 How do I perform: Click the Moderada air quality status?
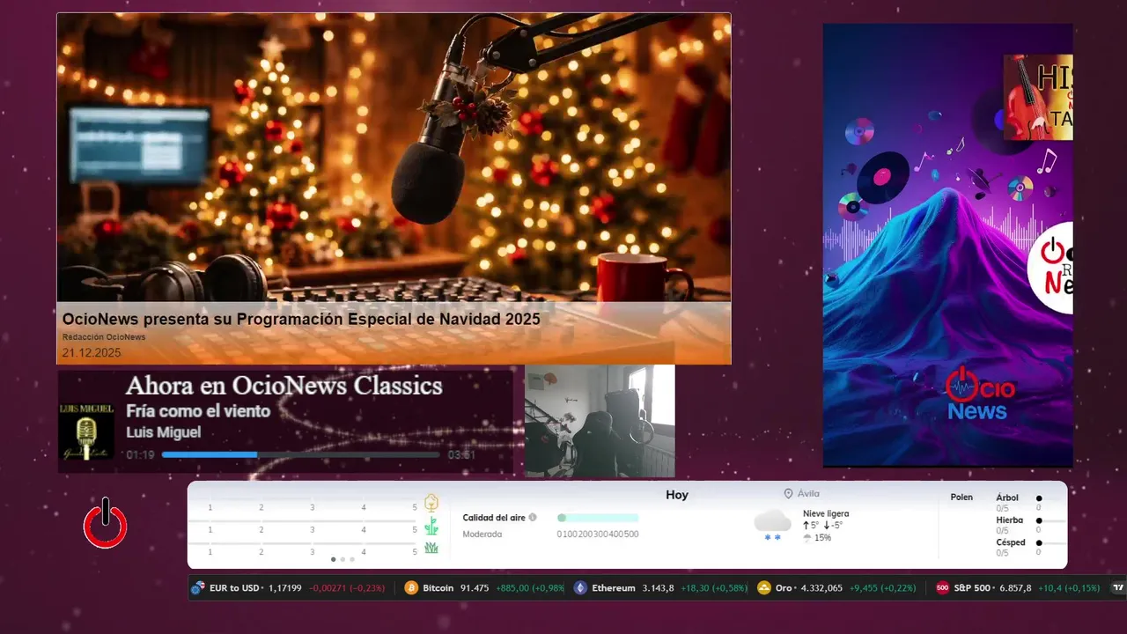point(482,534)
